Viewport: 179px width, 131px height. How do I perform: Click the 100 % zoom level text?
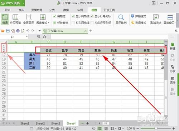pos(131,129)
